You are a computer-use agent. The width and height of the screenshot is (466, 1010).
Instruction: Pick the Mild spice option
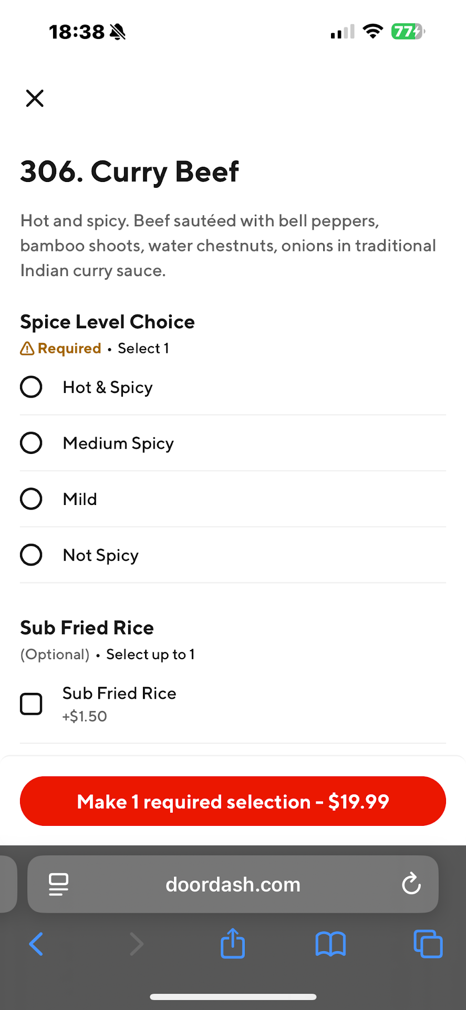(31, 499)
